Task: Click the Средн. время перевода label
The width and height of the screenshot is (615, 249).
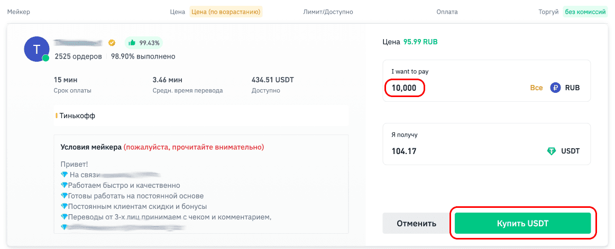Action: [188, 90]
